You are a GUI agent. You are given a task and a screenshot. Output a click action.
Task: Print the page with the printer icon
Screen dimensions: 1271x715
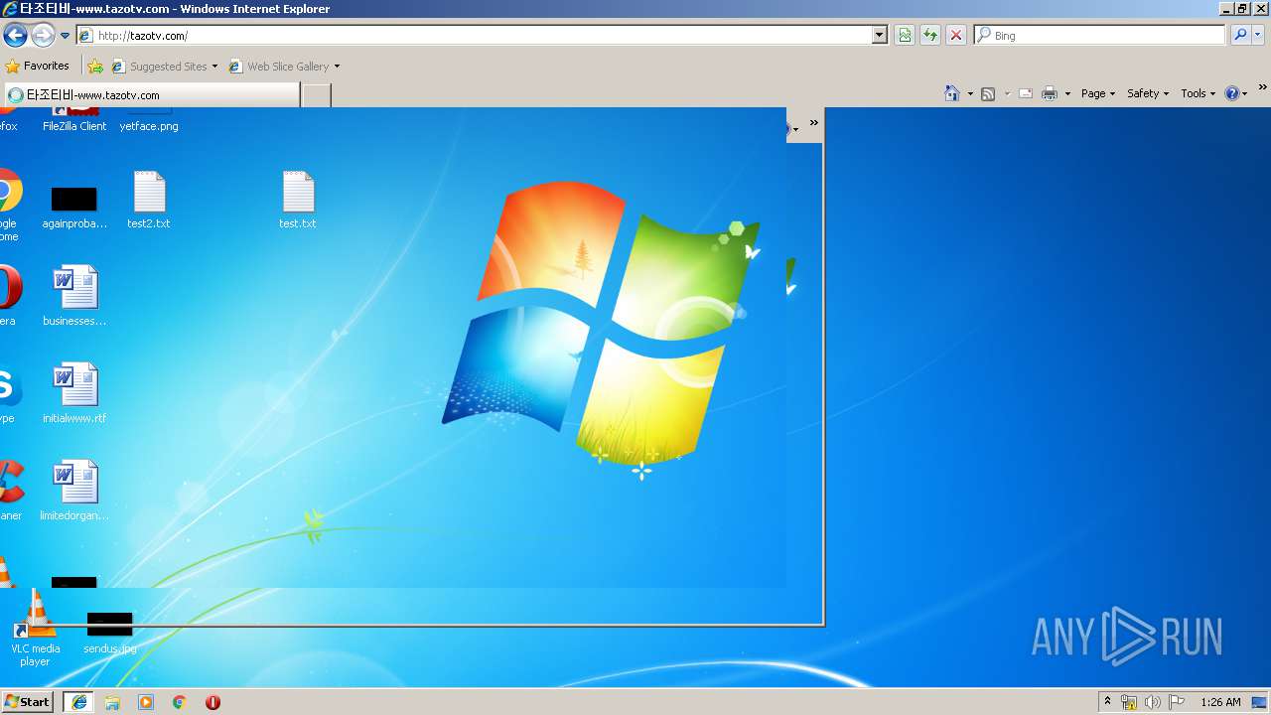click(x=1050, y=93)
